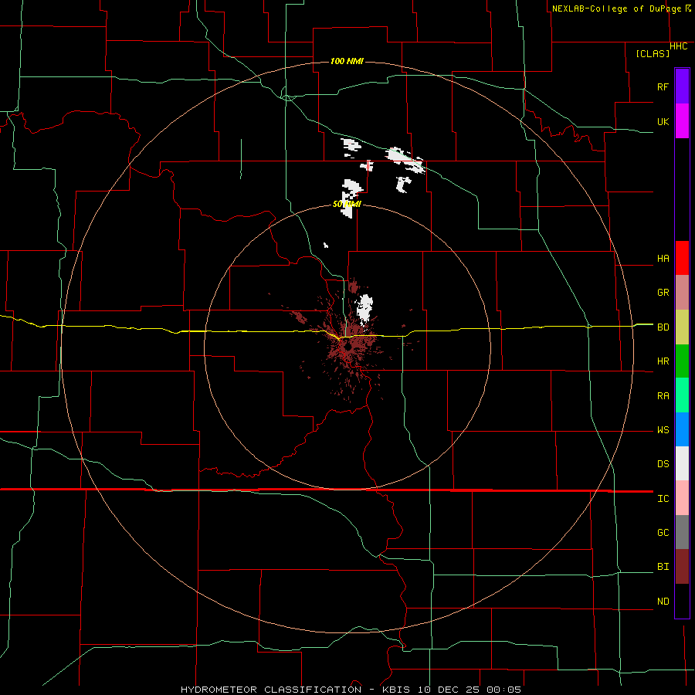Screen dimensions: 695x695
Task: Click the HR legend label
Action: (663, 361)
